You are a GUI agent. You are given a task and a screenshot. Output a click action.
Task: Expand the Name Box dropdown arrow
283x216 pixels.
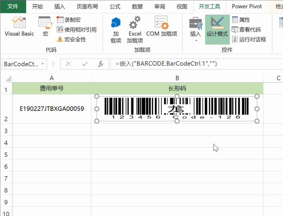(43, 64)
